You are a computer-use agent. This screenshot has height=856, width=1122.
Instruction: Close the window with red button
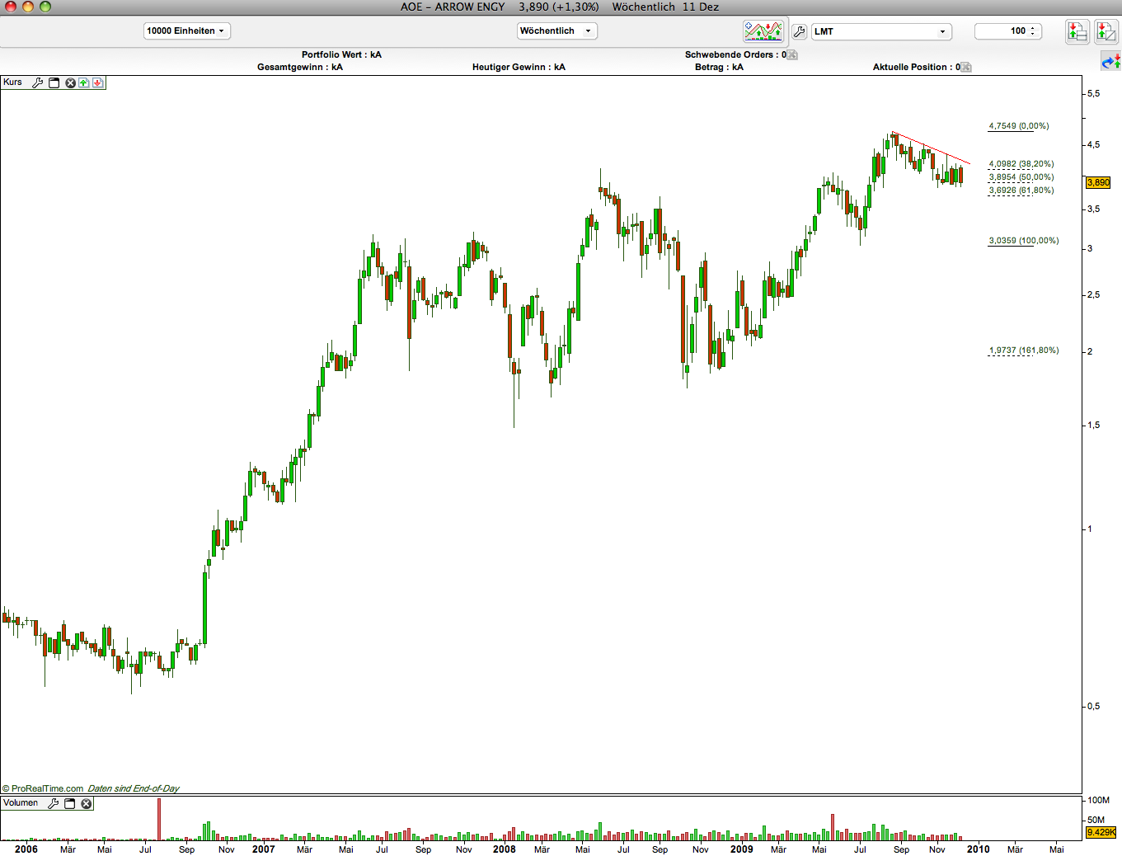coord(11,7)
